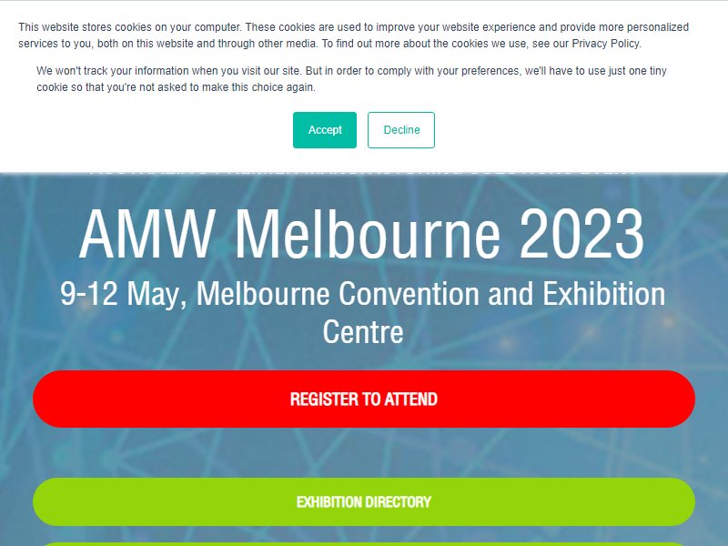
Task: Open the Exhibition Directory
Action: click(x=363, y=502)
